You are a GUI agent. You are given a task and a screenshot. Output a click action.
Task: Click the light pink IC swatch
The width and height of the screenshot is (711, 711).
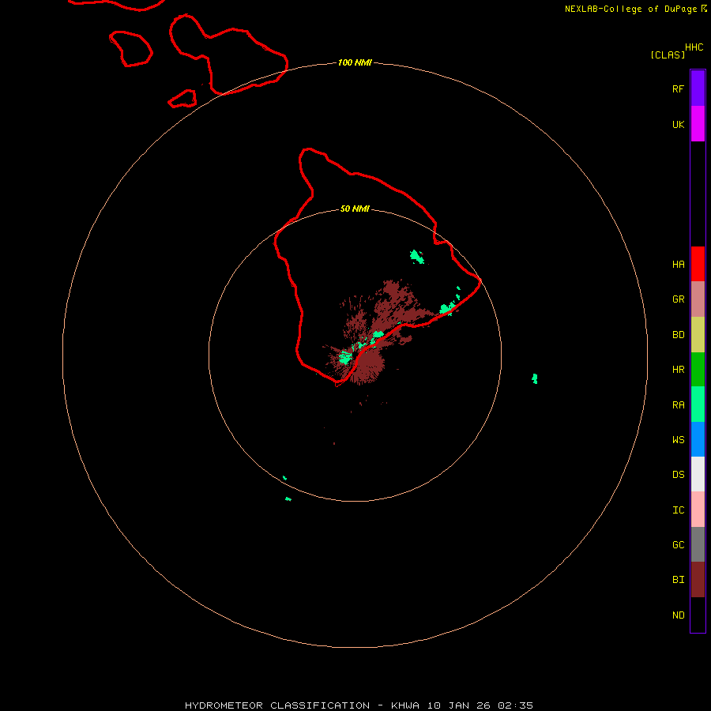pos(698,510)
